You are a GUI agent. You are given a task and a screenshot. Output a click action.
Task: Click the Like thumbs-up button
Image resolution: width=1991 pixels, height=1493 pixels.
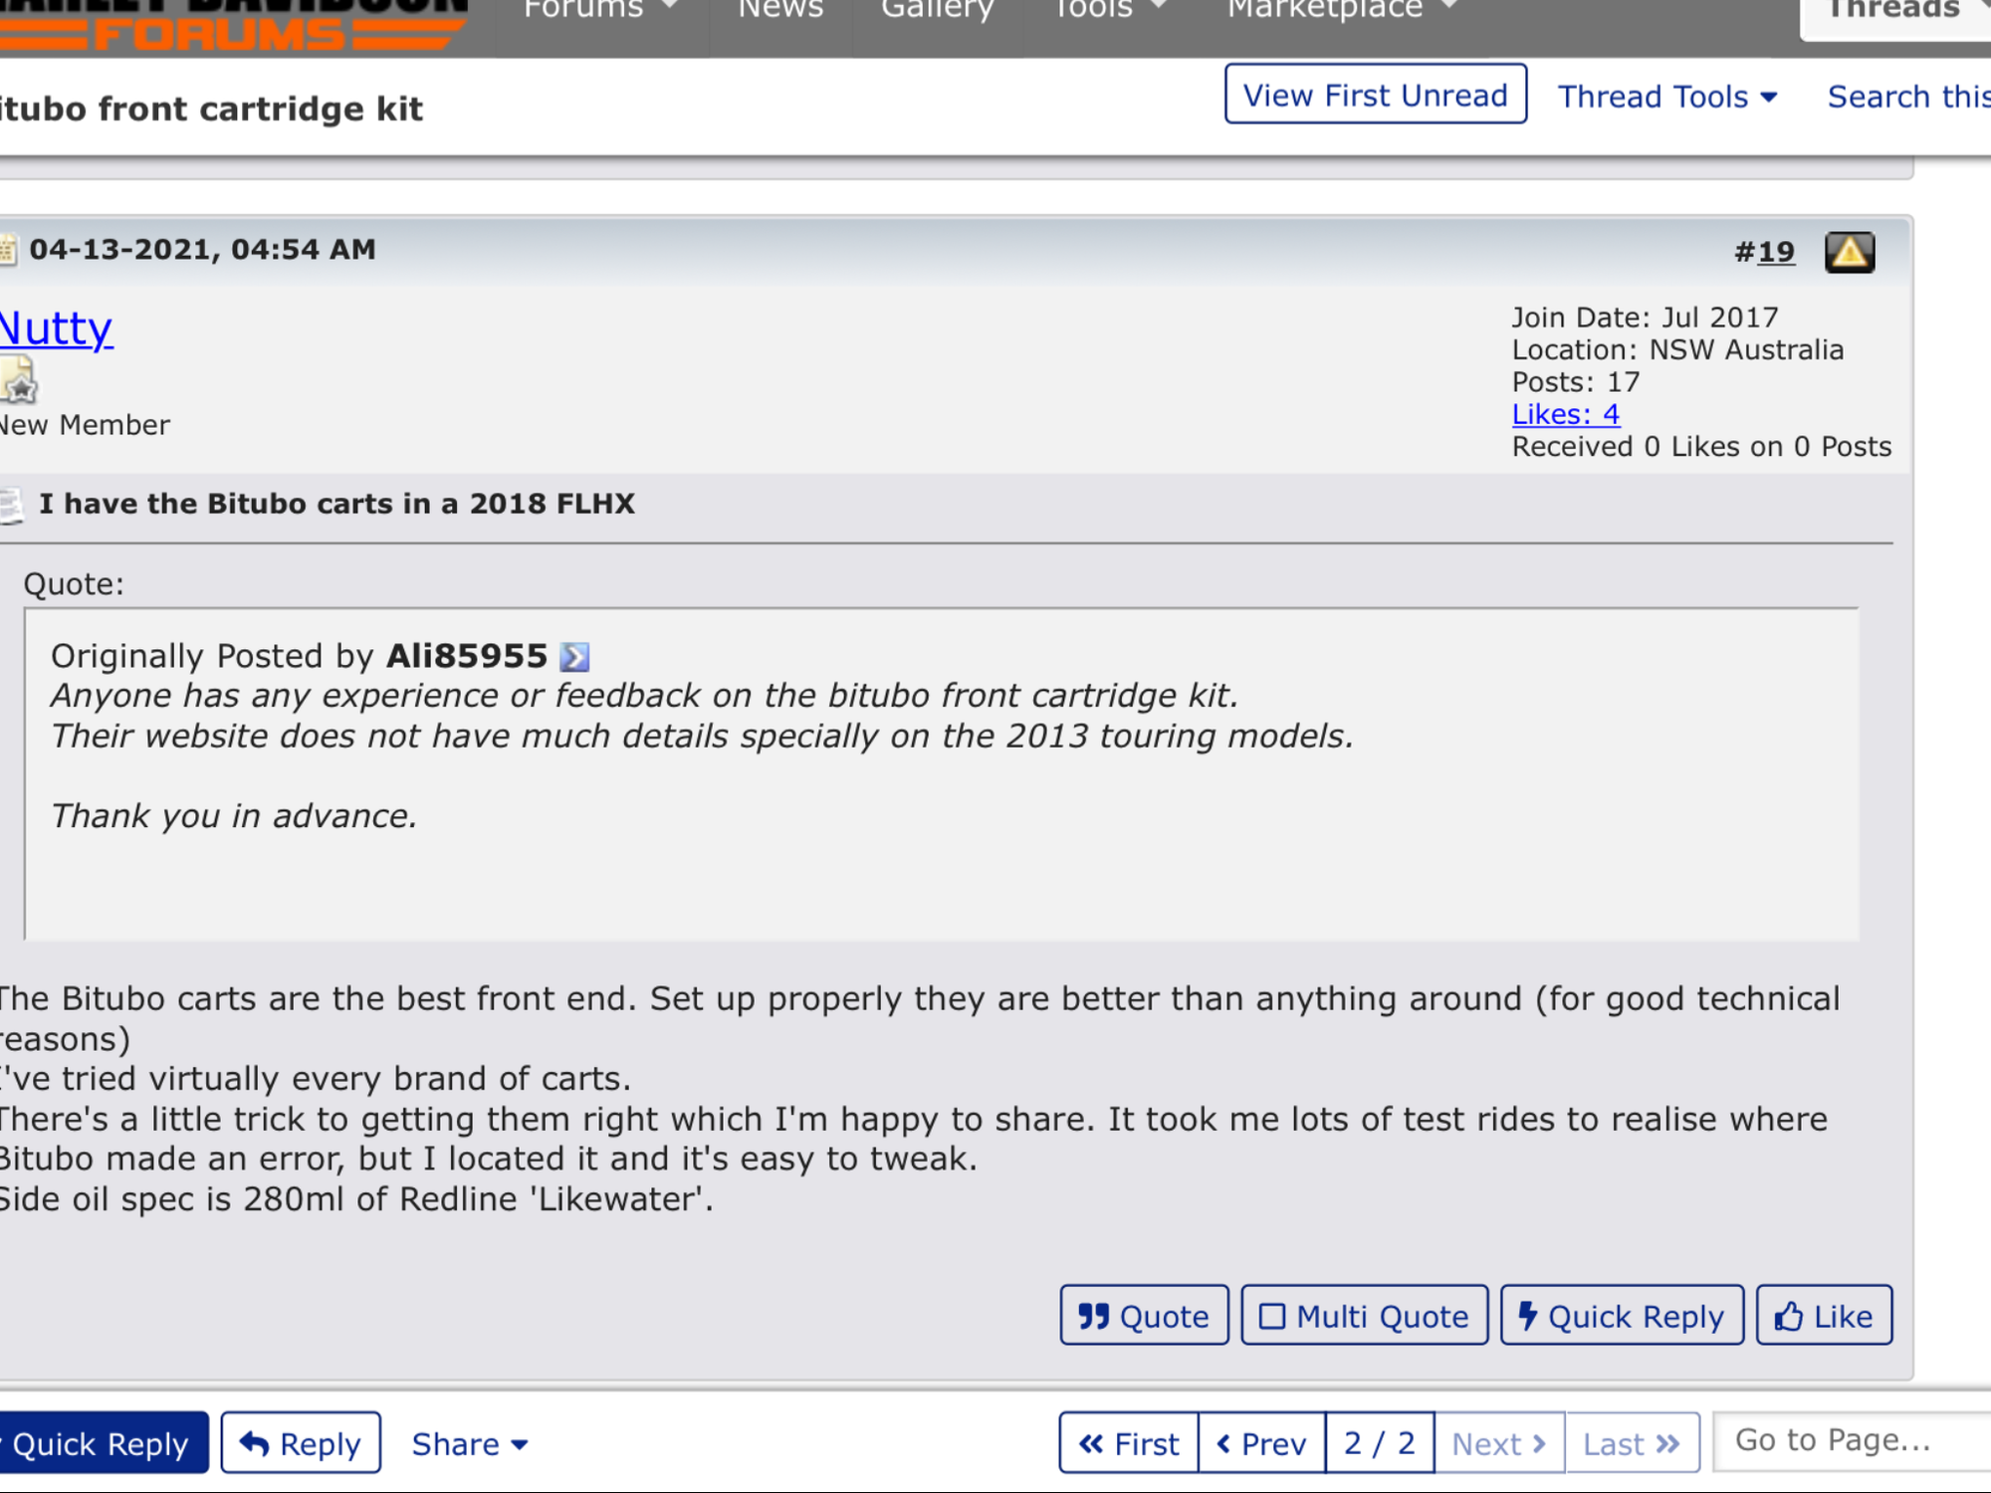(x=1824, y=1316)
